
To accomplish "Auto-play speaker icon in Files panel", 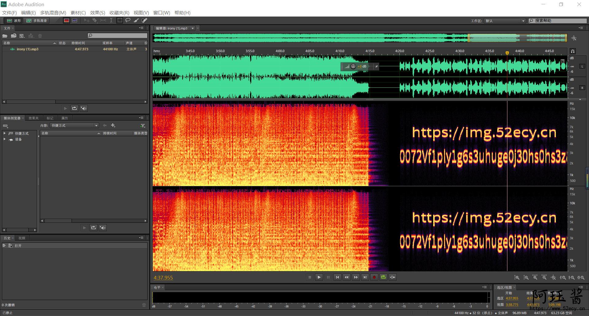I will point(84,108).
